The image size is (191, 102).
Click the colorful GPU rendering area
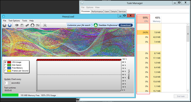click(x=68, y=42)
